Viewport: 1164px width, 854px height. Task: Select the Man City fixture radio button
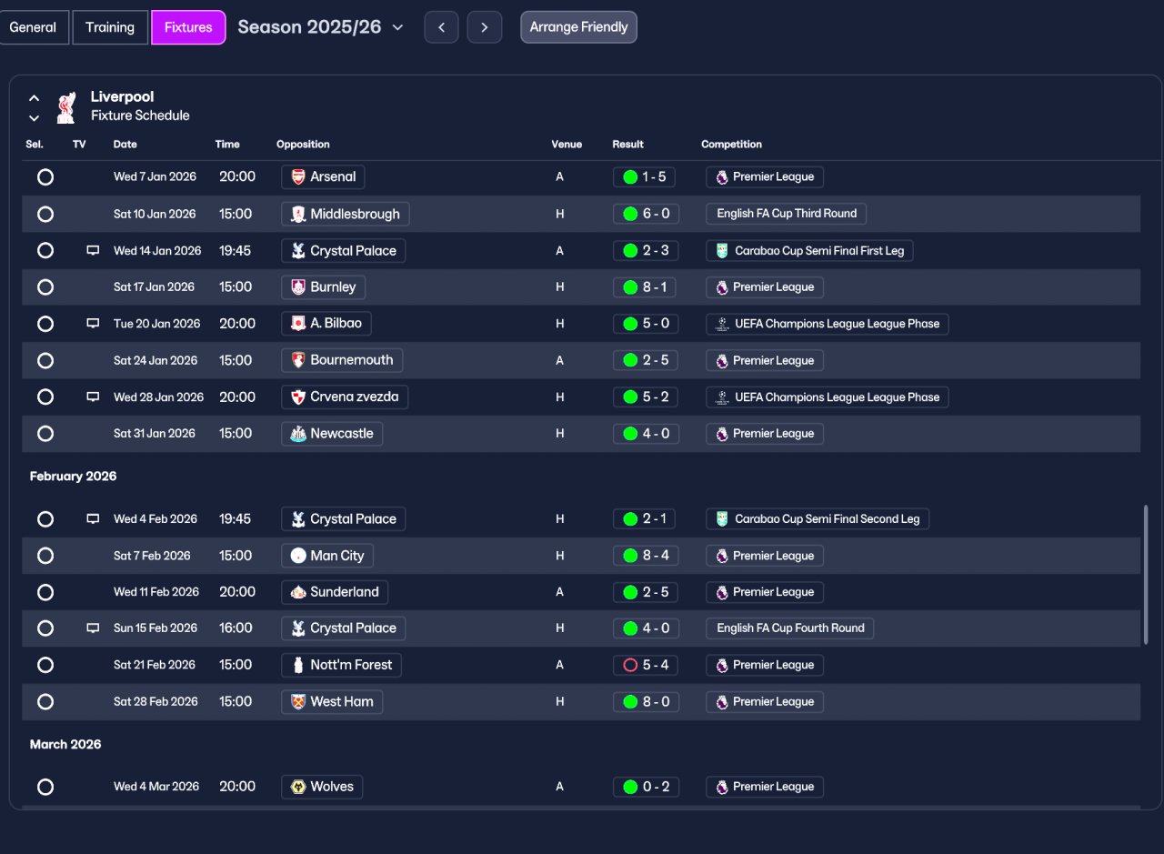coord(45,556)
